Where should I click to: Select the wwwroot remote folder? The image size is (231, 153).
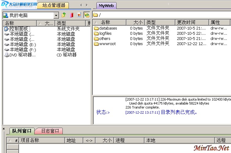(x=107, y=44)
